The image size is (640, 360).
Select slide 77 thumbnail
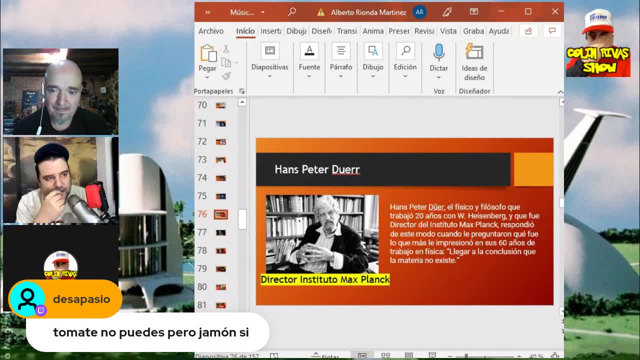[x=220, y=232]
